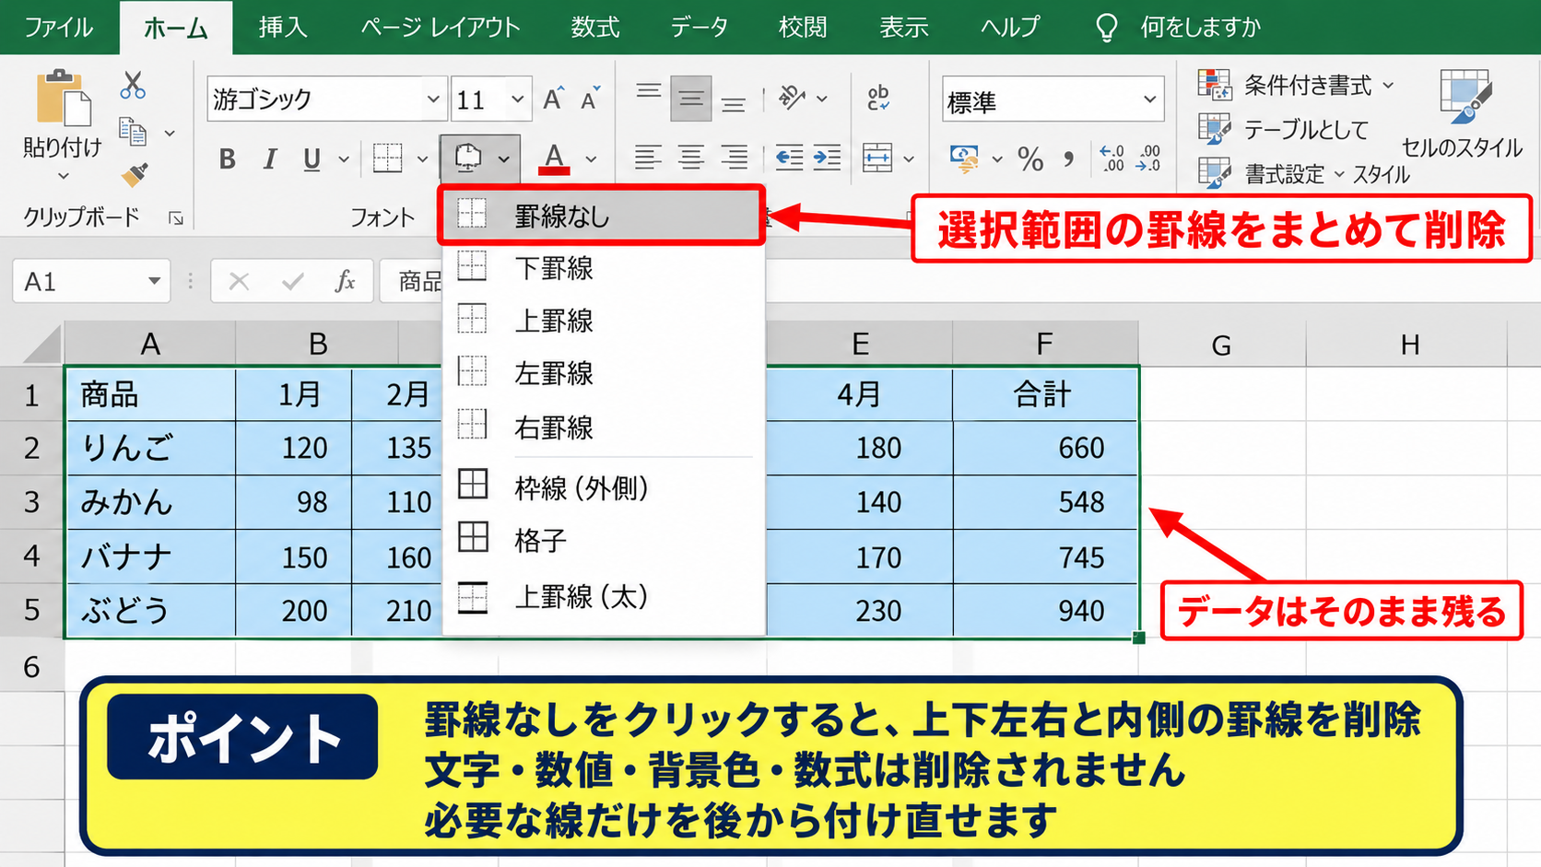Click the Format Painter brush icon
1541x867 pixels.
[135, 174]
